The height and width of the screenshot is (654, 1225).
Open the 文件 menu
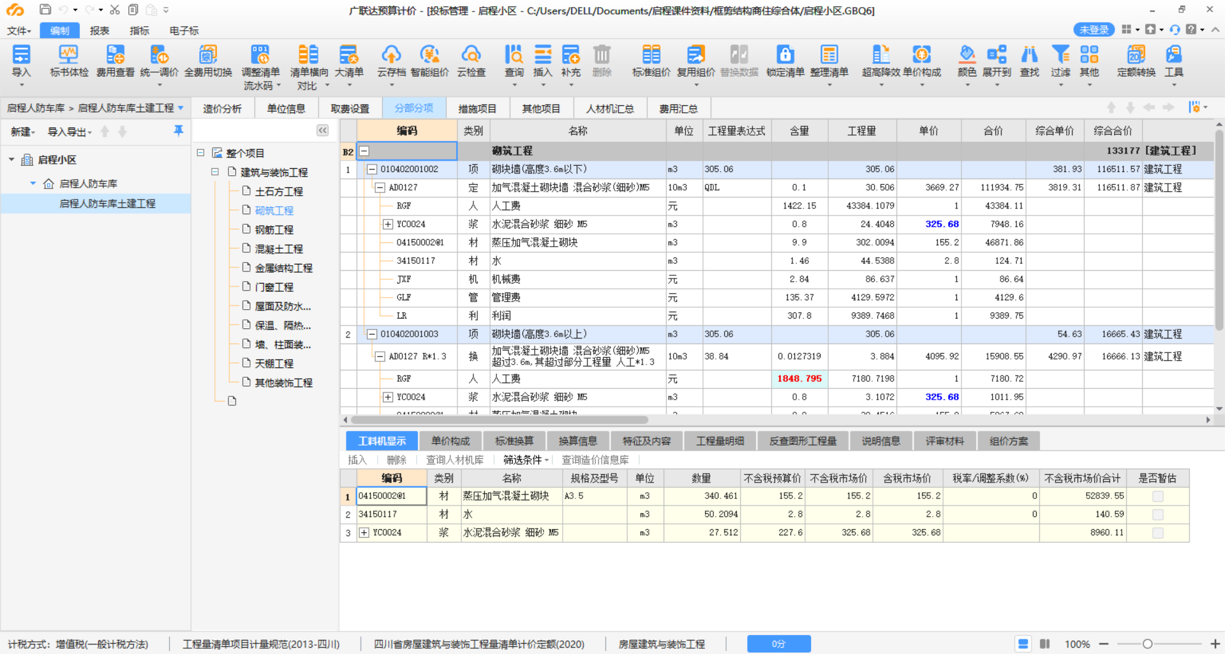click(x=19, y=31)
